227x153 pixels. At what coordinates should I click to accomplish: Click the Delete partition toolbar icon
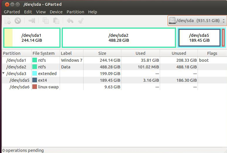[x=18, y=21]
